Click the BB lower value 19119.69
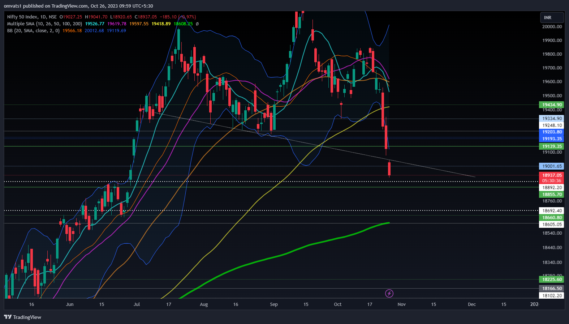Image resolution: width=569 pixels, height=324 pixels. click(x=116, y=31)
